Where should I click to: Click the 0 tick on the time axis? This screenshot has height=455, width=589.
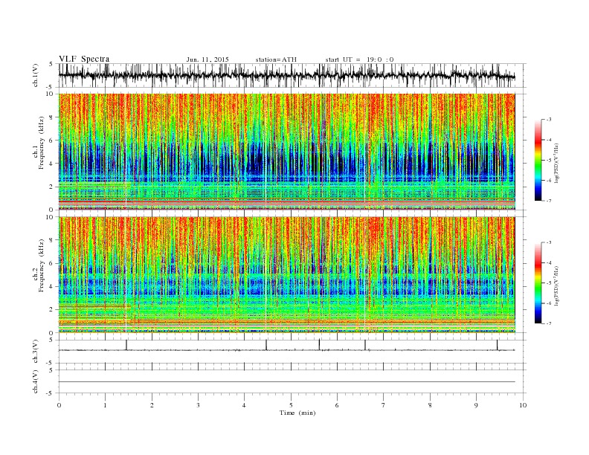pos(59,405)
